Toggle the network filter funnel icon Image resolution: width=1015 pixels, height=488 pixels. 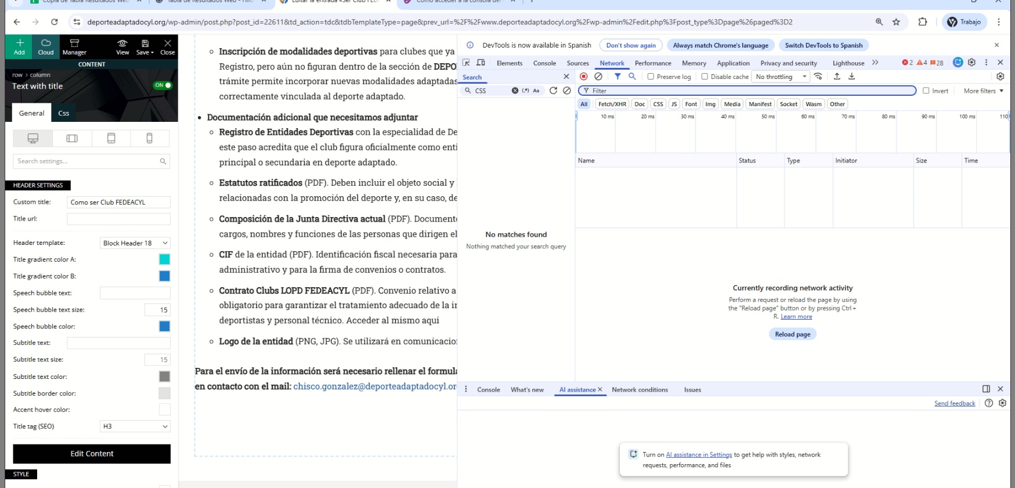point(617,77)
